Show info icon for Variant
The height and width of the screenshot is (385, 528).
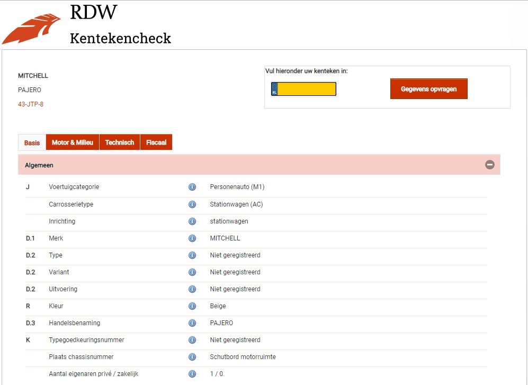click(192, 272)
